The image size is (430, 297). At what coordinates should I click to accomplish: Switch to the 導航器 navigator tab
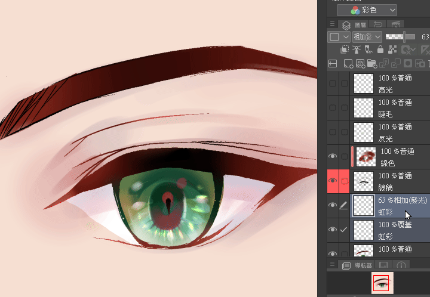(x=357, y=265)
